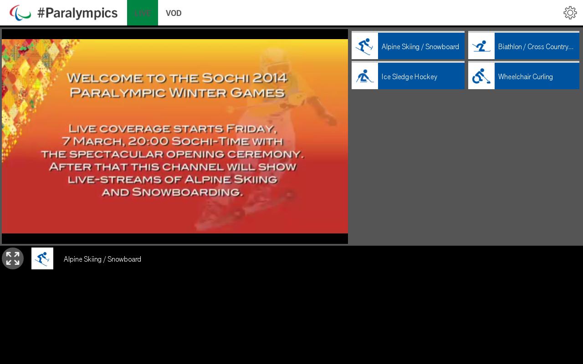Enter fullscreen with the expand arrows icon
The width and height of the screenshot is (583, 364).
[13, 258]
